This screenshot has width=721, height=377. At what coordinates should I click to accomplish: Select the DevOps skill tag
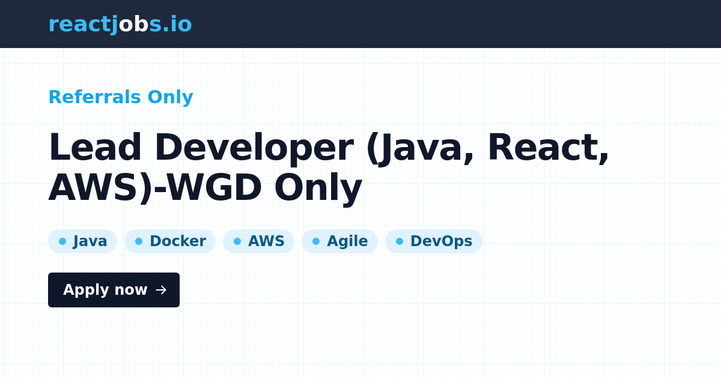pos(434,241)
